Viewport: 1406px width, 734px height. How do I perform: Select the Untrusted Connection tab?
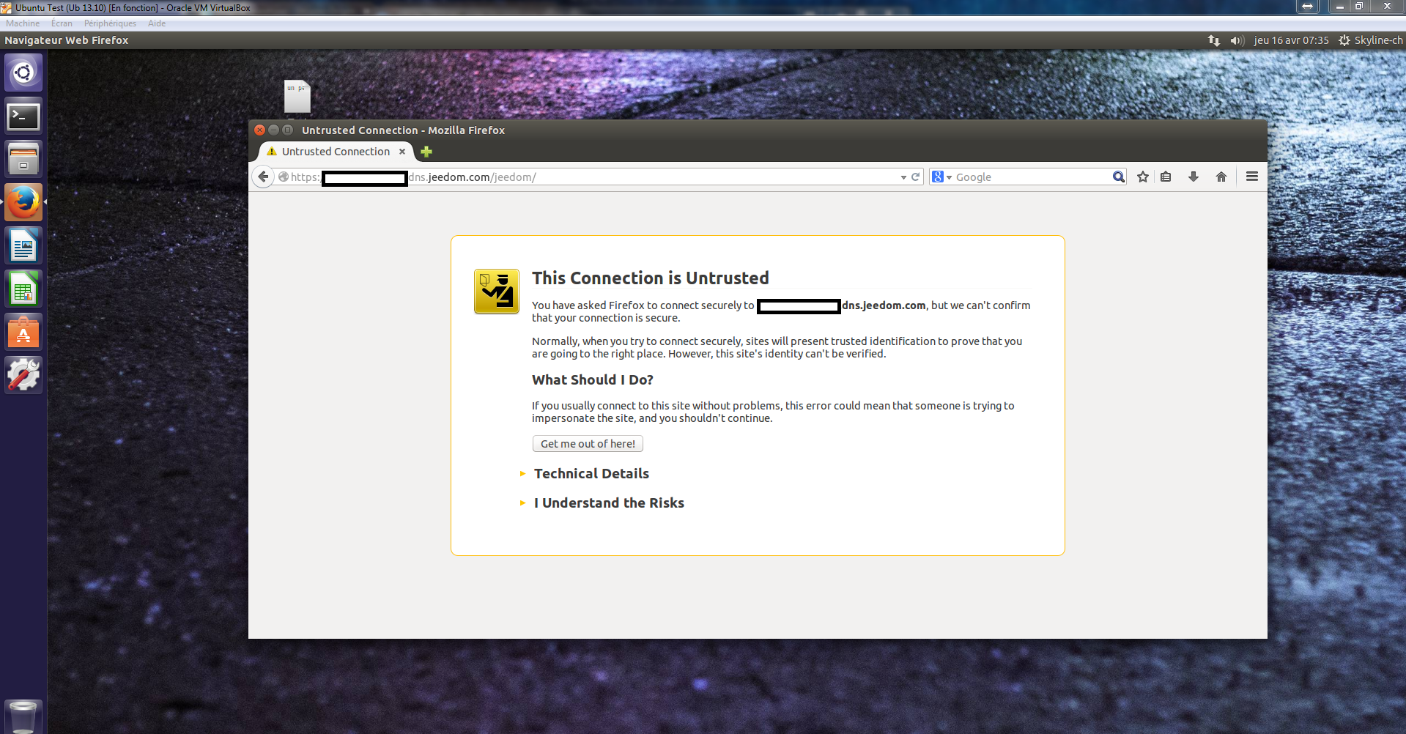point(336,152)
